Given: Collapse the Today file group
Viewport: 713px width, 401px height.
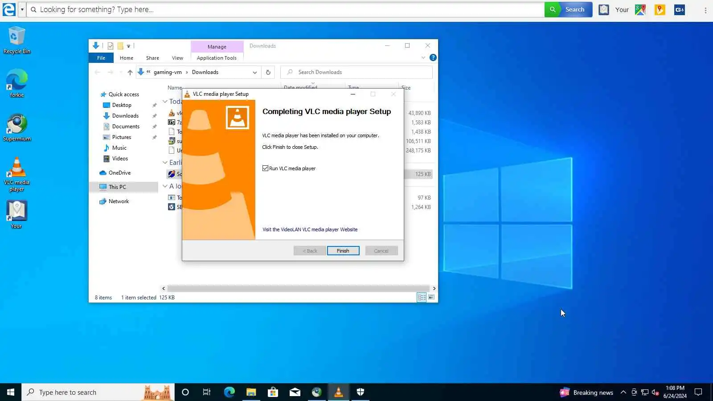Looking at the screenshot, I should tap(165, 102).
